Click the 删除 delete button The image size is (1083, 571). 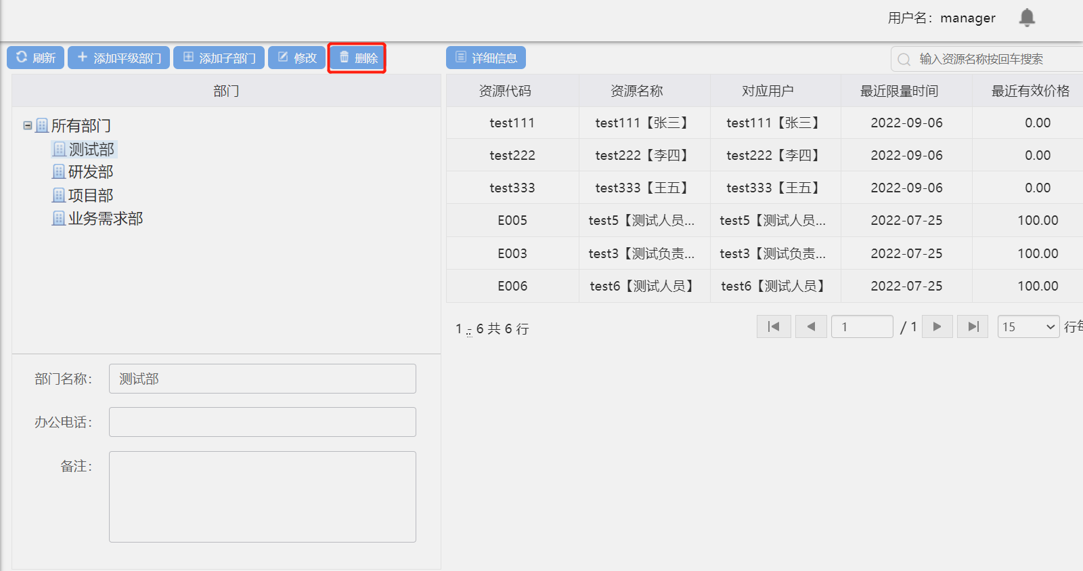[357, 58]
